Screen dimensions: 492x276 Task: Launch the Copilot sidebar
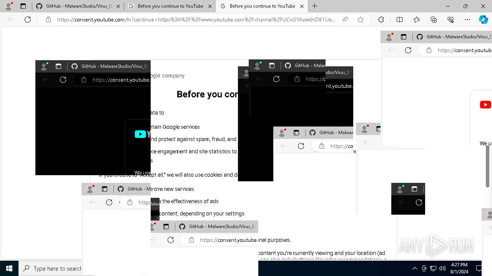[484, 20]
